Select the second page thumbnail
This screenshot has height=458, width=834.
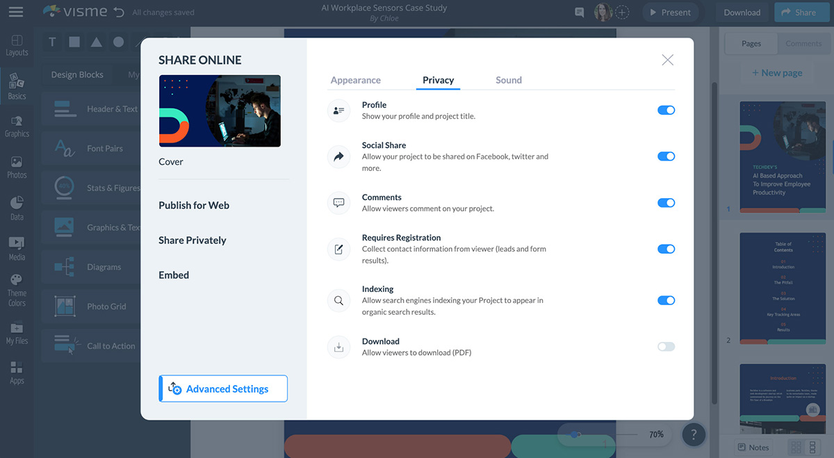(783, 288)
